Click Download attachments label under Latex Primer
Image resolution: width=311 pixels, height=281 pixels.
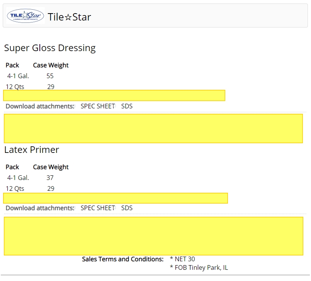click(40, 208)
